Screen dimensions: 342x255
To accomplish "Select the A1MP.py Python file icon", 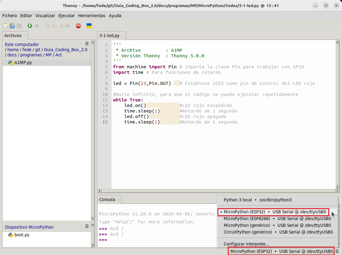I will point(10,63).
